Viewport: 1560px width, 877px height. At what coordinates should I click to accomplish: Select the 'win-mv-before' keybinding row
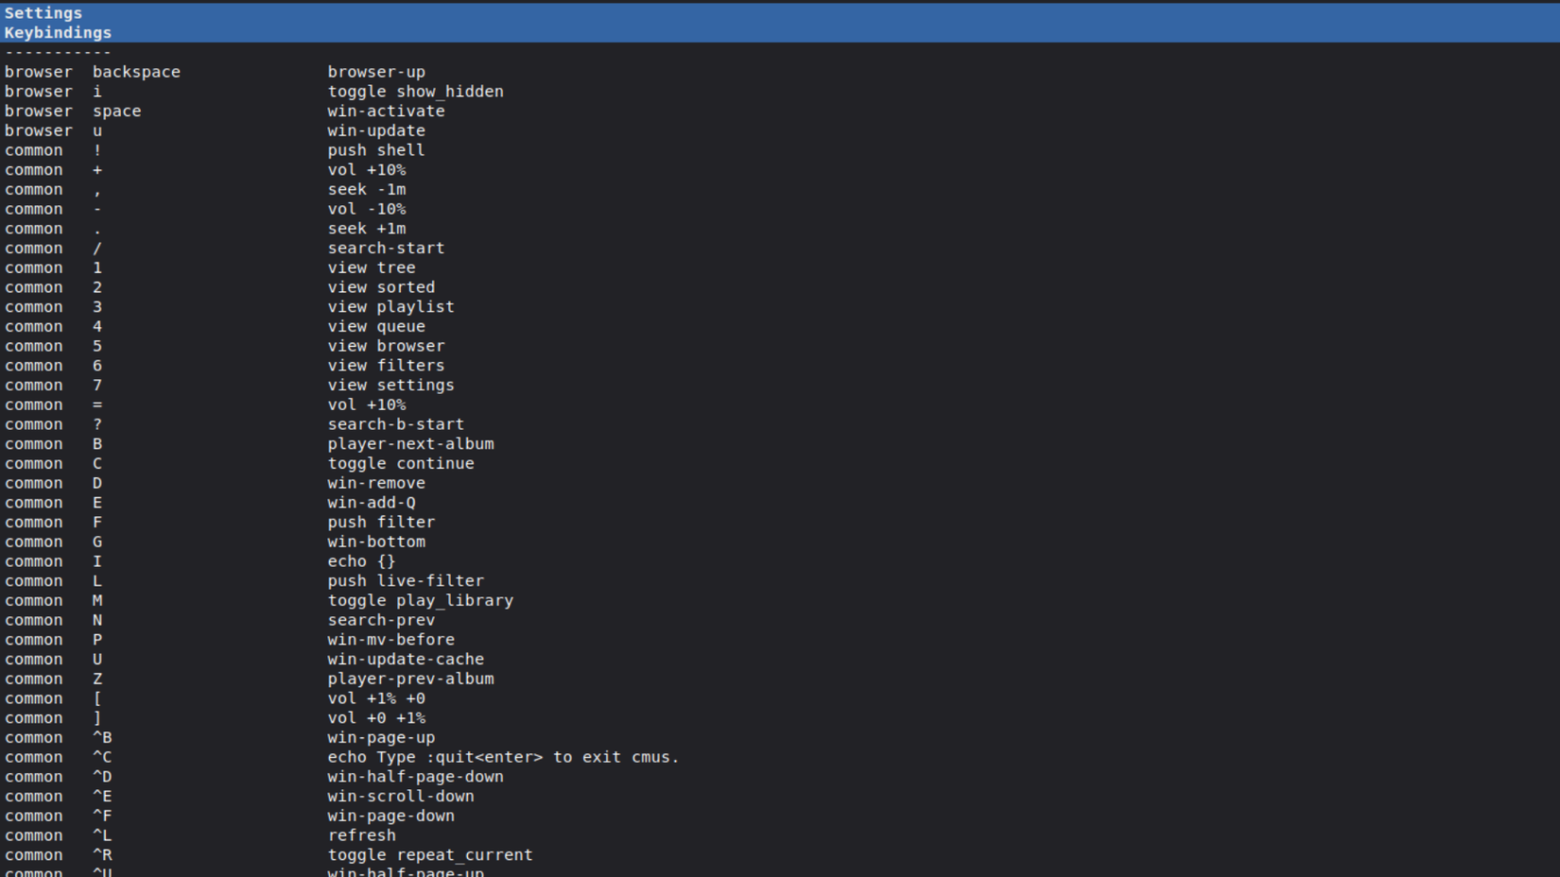coord(780,640)
